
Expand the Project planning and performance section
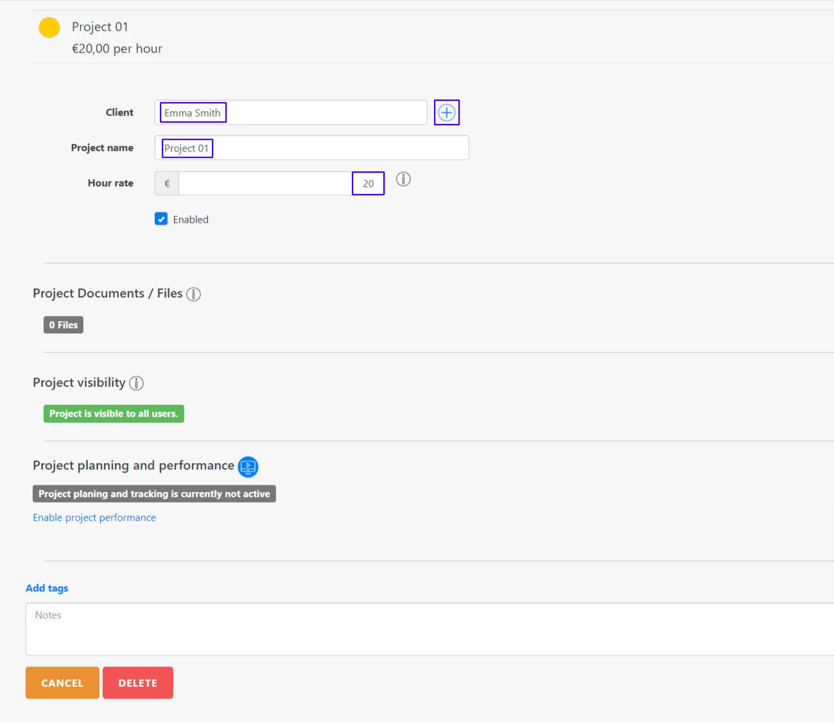pos(133,465)
